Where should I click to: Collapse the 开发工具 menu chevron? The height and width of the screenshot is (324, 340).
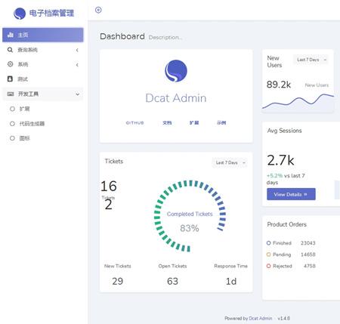coord(77,94)
